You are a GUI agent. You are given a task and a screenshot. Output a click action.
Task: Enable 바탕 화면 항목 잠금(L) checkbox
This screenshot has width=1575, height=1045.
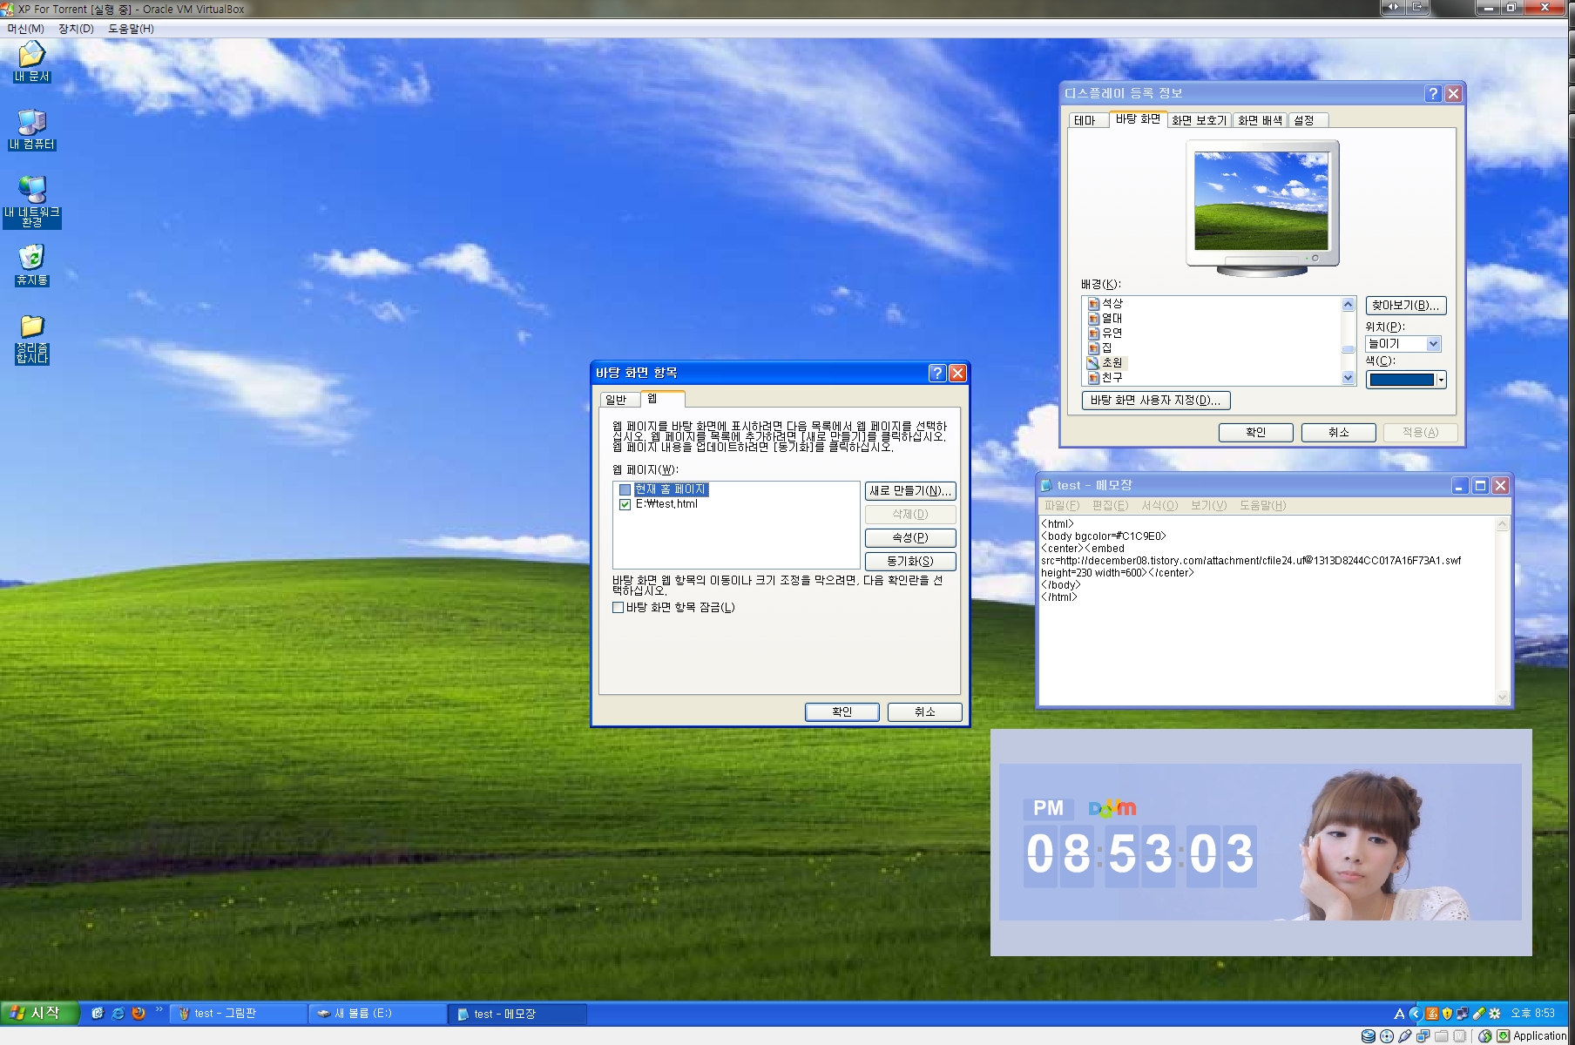[618, 608]
